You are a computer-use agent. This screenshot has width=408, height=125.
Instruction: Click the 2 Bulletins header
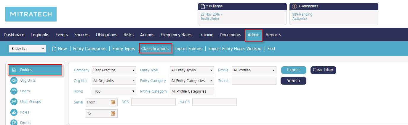point(242,6)
